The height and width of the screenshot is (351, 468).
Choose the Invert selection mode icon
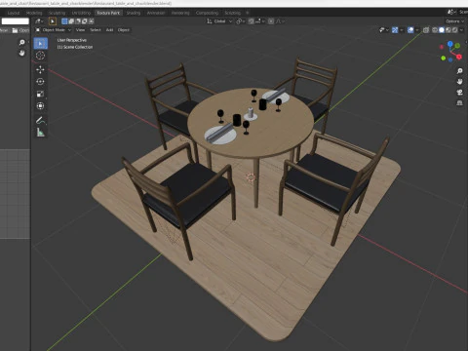pos(85,21)
